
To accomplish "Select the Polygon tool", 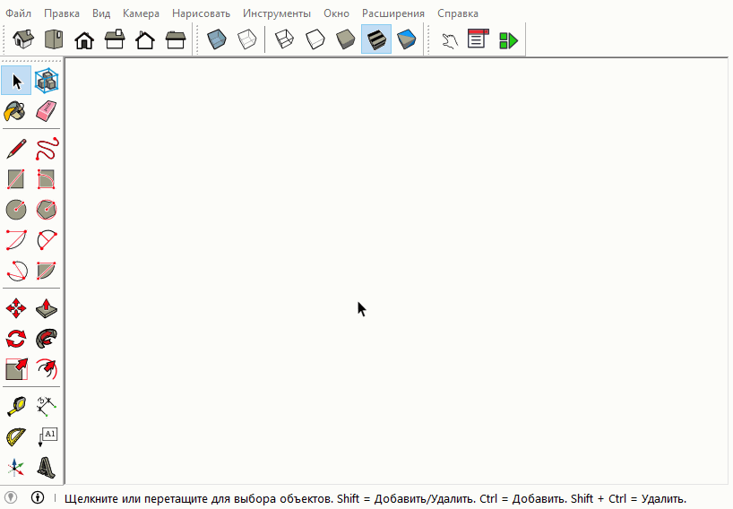I will [x=47, y=210].
